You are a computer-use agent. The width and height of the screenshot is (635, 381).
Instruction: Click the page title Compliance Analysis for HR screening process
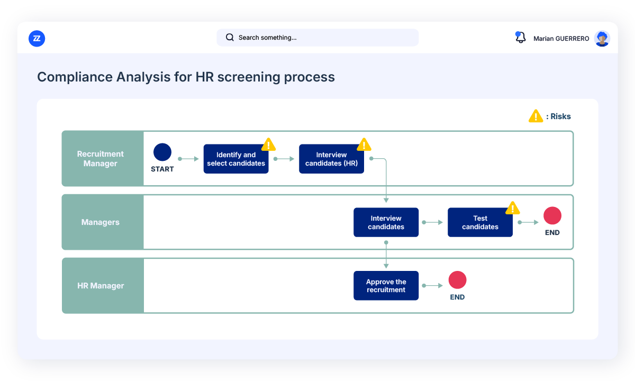tap(186, 77)
